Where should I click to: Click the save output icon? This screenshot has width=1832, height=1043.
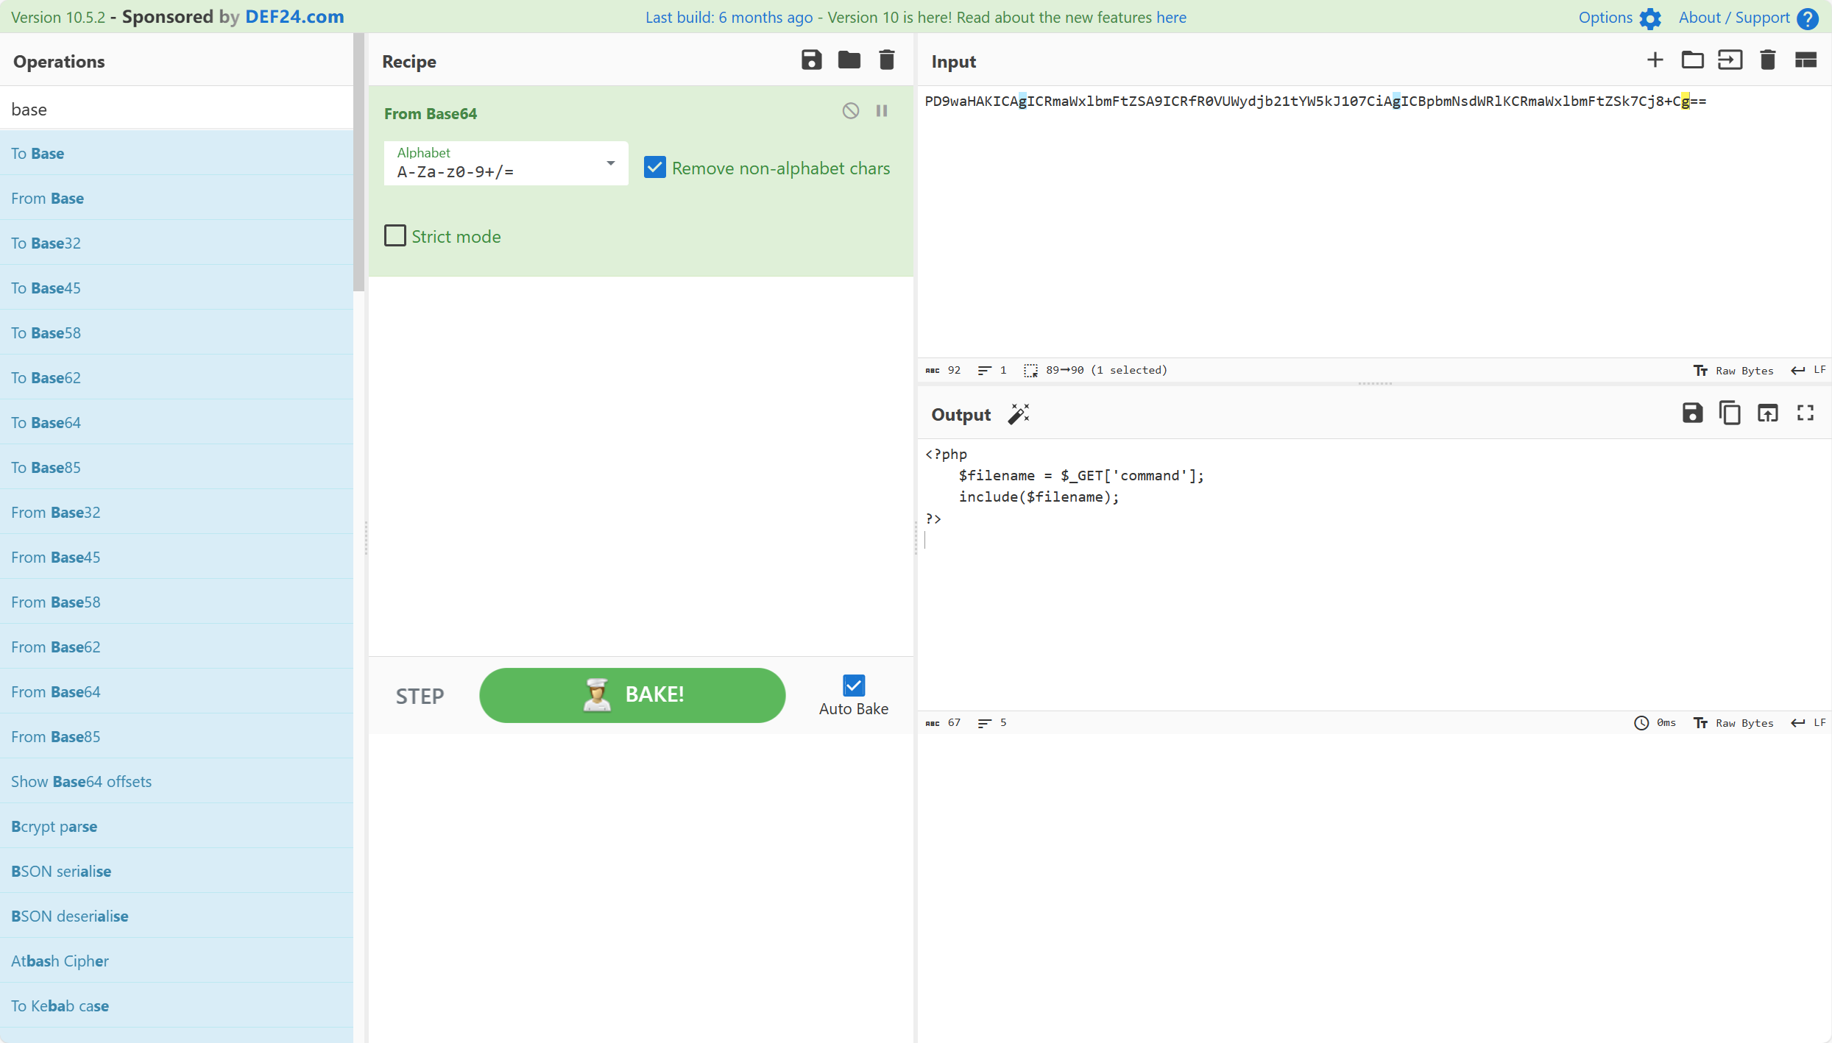(1692, 414)
